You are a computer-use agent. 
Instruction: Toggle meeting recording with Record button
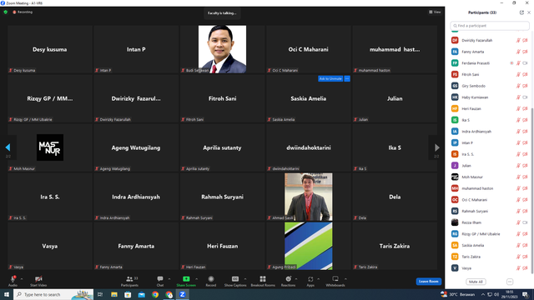click(x=211, y=281)
